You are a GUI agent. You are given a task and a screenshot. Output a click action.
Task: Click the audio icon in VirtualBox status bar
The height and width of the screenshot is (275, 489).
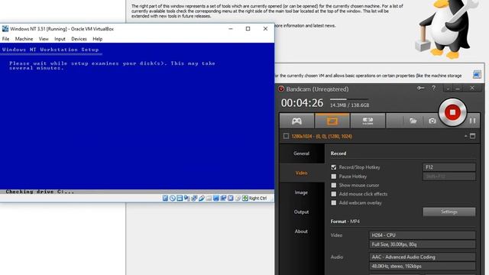186,198
